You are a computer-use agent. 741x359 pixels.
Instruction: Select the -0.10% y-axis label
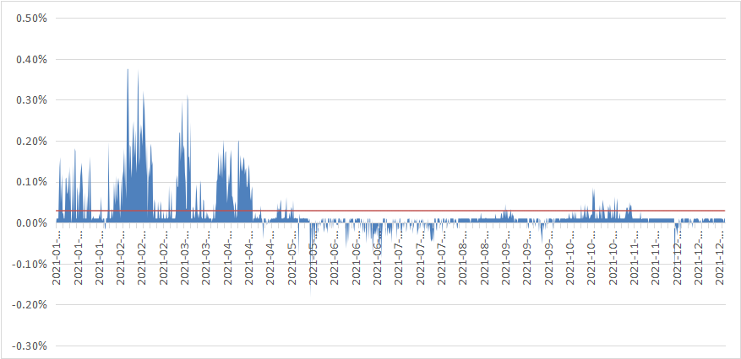30,265
